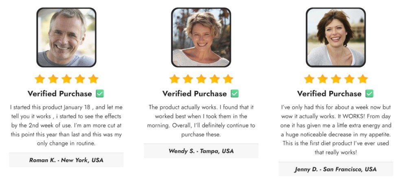Select the review text beginning "I started this product"

tap(66, 125)
